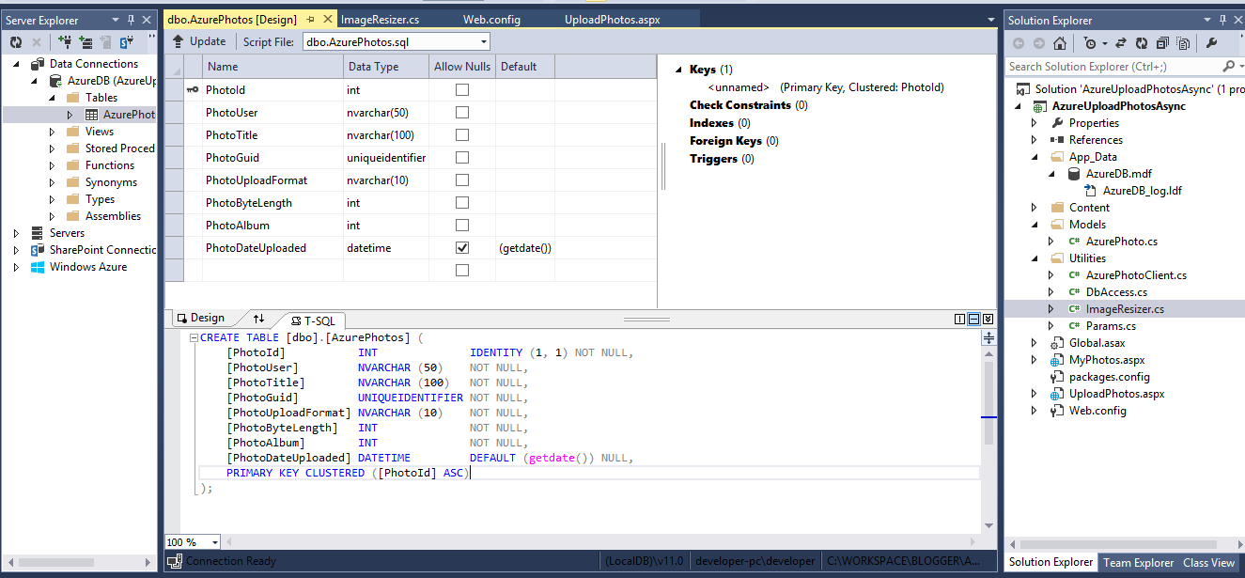
Task: Switch to Team Explorer tab
Action: pyautogui.click(x=1138, y=563)
